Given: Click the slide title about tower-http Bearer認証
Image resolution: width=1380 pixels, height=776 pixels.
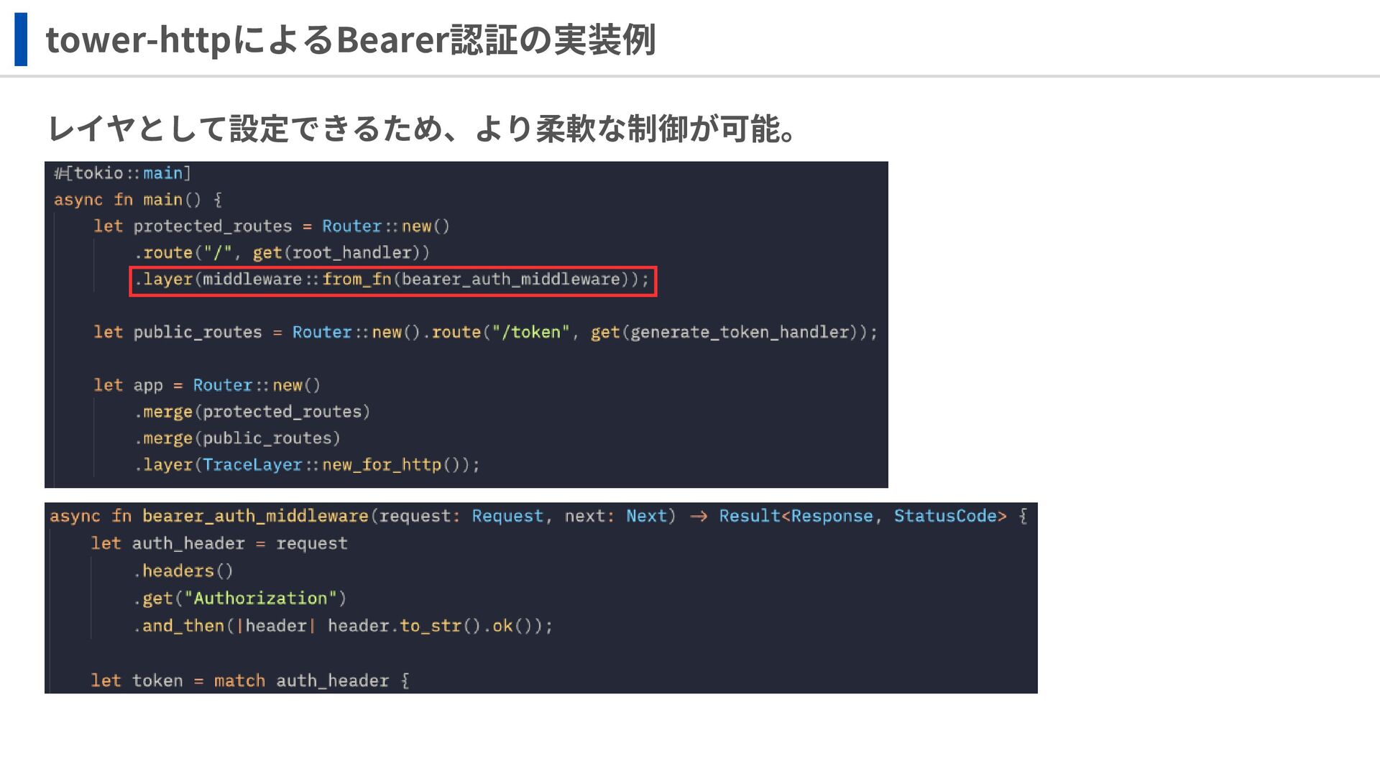Looking at the screenshot, I should pyautogui.click(x=350, y=40).
